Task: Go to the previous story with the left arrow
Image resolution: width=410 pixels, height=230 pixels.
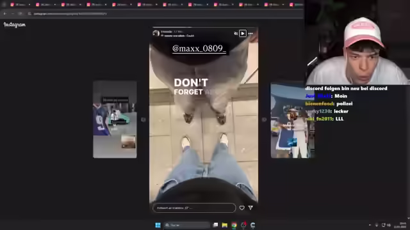Action: coord(143,119)
